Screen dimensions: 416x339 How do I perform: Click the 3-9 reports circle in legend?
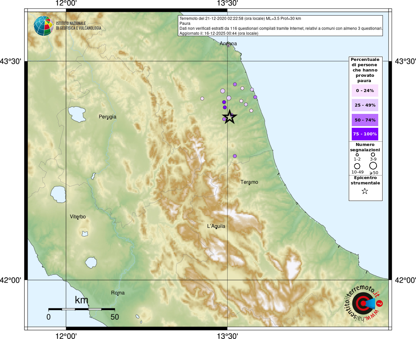click(x=373, y=155)
